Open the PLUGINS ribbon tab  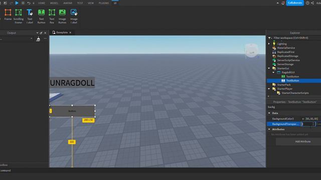[104, 3]
